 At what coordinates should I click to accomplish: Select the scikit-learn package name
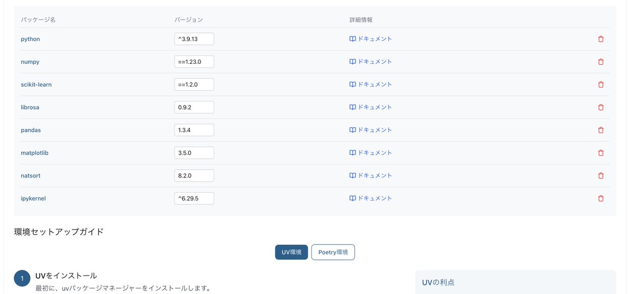pos(36,84)
